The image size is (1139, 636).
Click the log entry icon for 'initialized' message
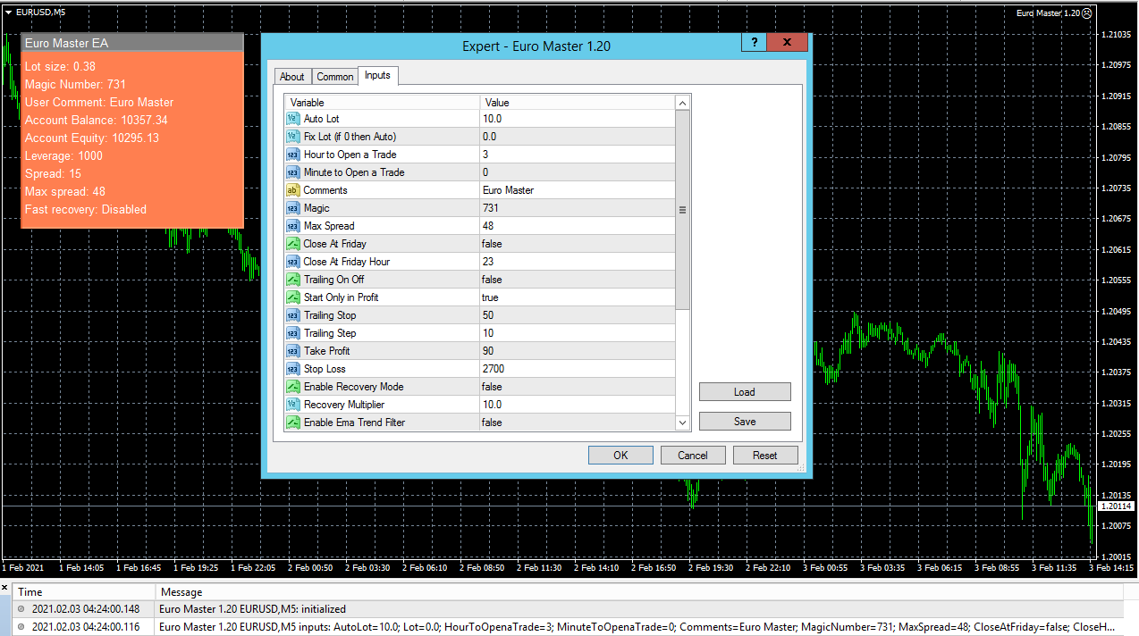click(21, 609)
